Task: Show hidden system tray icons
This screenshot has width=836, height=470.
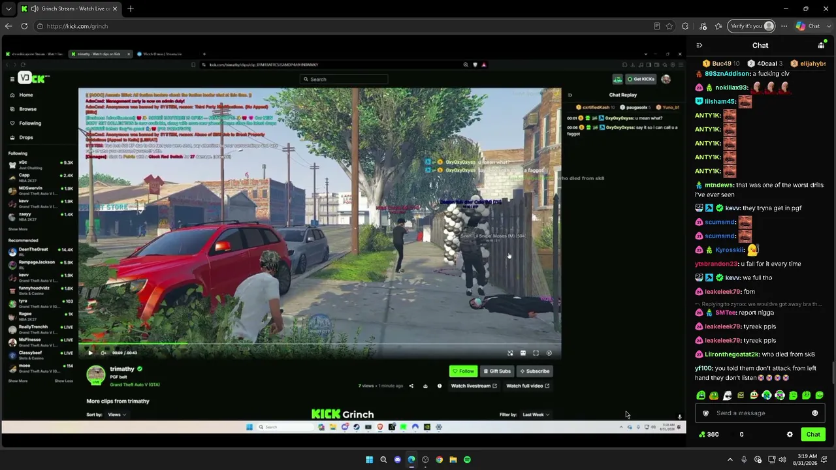Action: point(730,460)
